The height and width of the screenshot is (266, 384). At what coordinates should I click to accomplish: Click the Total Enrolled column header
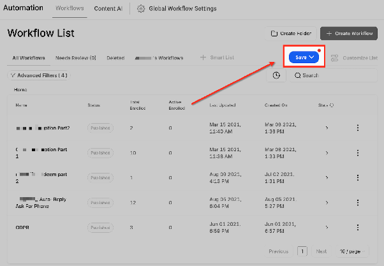138,105
